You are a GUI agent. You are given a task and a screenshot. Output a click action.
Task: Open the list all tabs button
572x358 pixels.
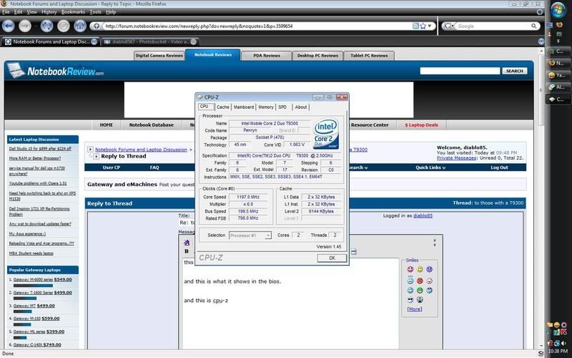[x=541, y=42]
